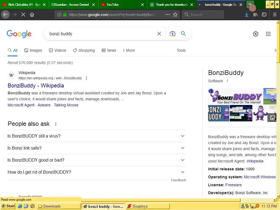
Task: Open the Tools search options
Action: pyautogui.click(x=181, y=50)
